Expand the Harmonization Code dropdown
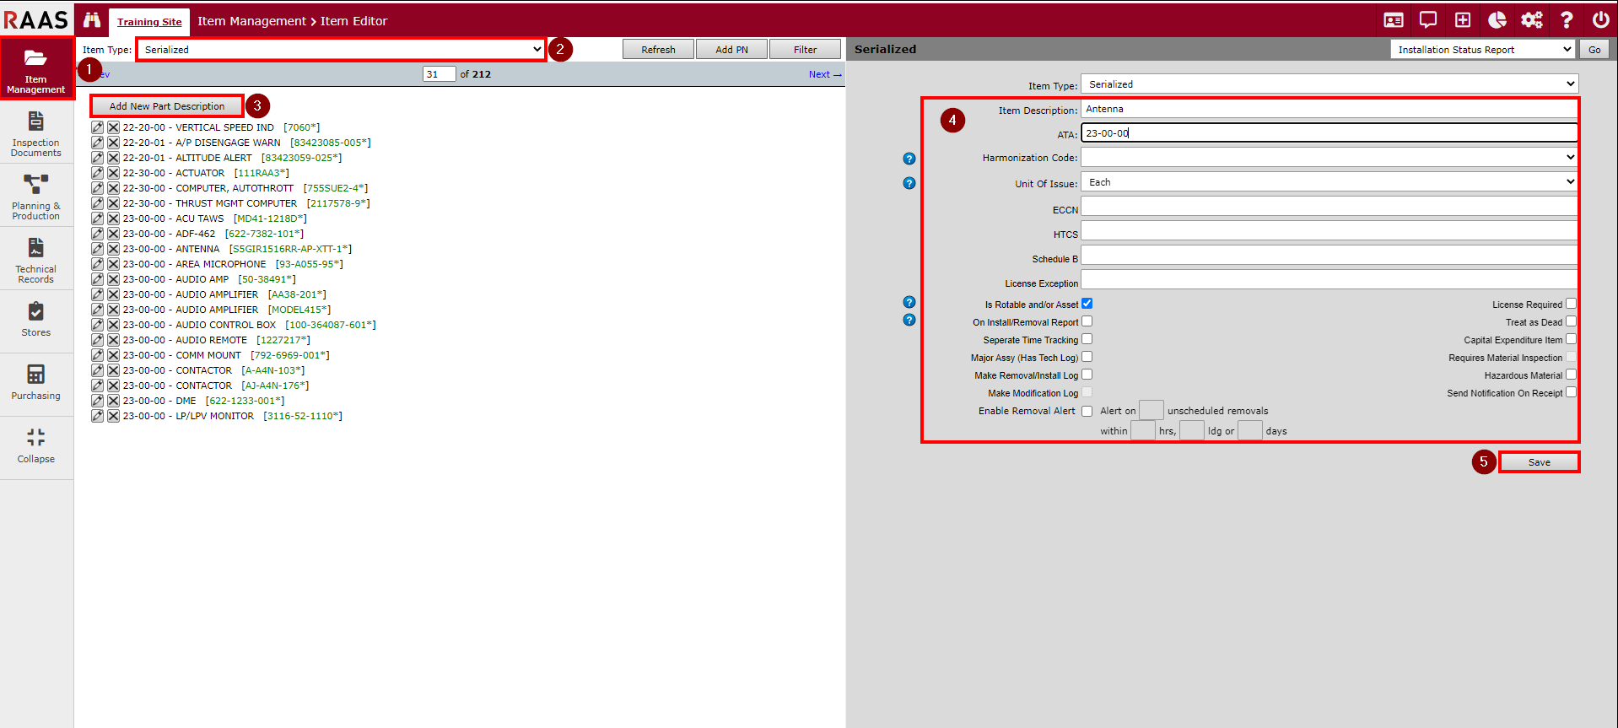The image size is (1618, 728). pos(1329,157)
